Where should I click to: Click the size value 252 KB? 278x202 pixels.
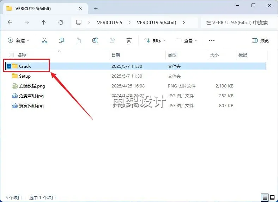(x=226, y=96)
